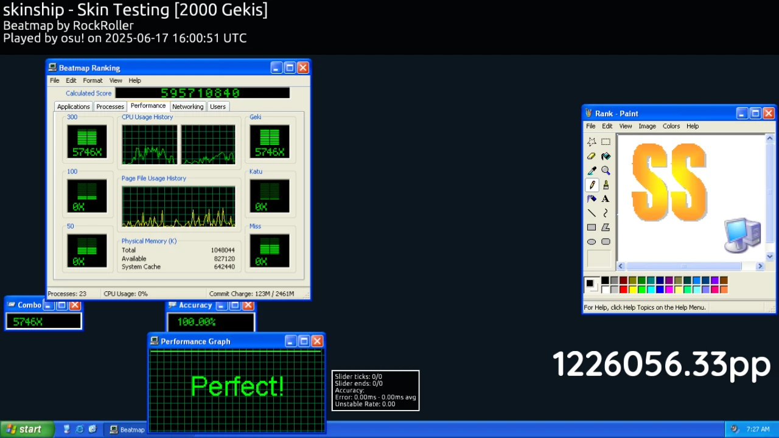Screen dimensions: 779x438
Task: Open the Image menu in Paint
Action: click(646, 126)
